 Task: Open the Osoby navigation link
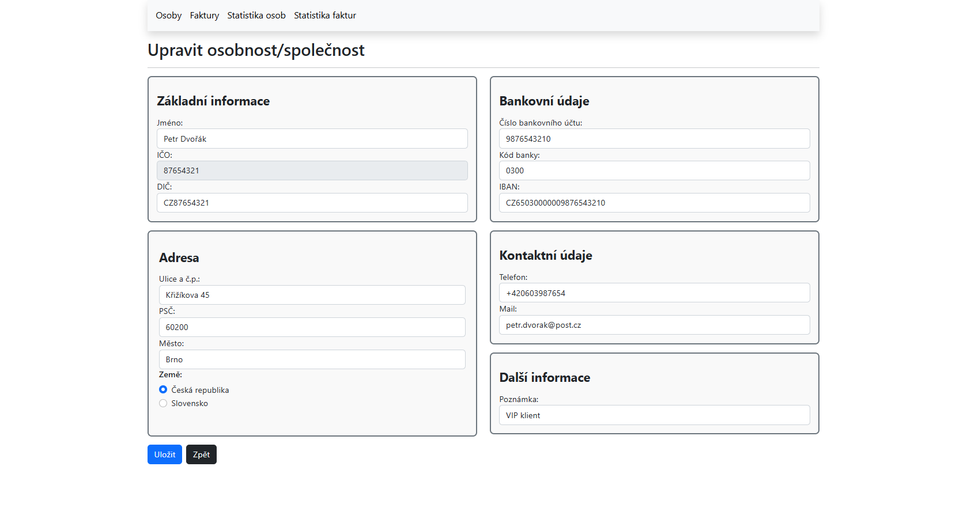[168, 16]
